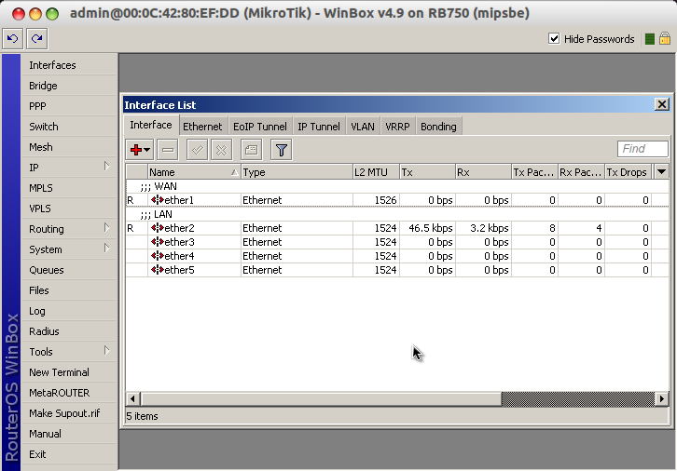Click the Undo arrow button
This screenshot has width=677, height=471.
12,39
